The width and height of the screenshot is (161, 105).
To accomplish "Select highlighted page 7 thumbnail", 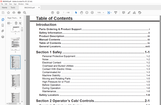I will (15, 62).
